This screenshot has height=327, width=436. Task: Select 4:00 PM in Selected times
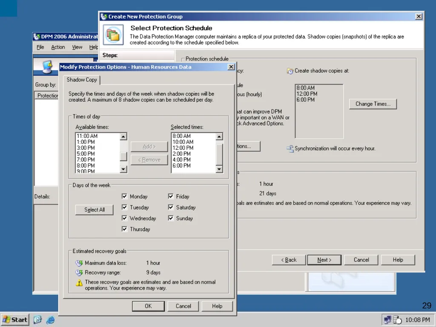pyautogui.click(x=181, y=160)
